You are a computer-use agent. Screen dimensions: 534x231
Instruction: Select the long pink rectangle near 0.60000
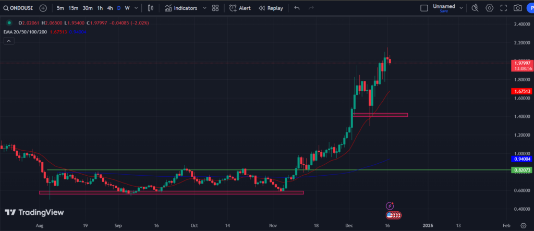(x=171, y=192)
